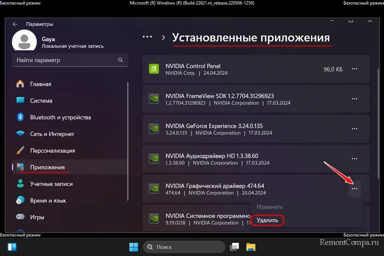Screen dimensions: 384x256
Task: Open the Windows Start menu
Action: (x=134, y=247)
